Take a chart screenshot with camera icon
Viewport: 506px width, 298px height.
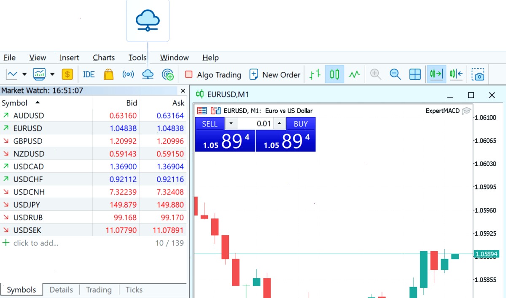pyautogui.click(x=478, y=74)
